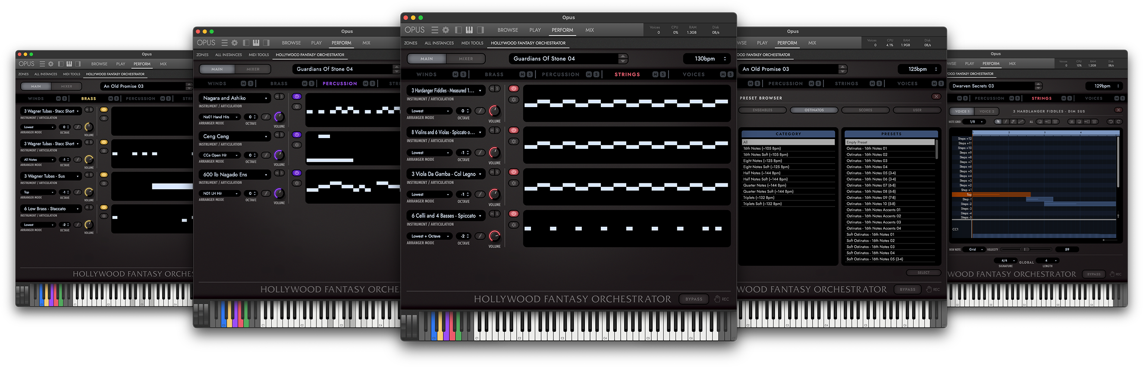Toggle power for 8 Violins and 6 Violas
Viewport: 1143px width, 367px height.
pos(513,130)
